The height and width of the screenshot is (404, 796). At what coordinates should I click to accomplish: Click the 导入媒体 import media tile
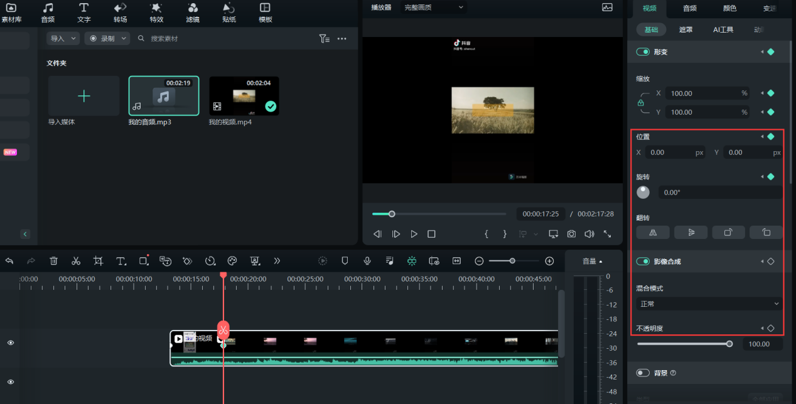tap(83, 96)
